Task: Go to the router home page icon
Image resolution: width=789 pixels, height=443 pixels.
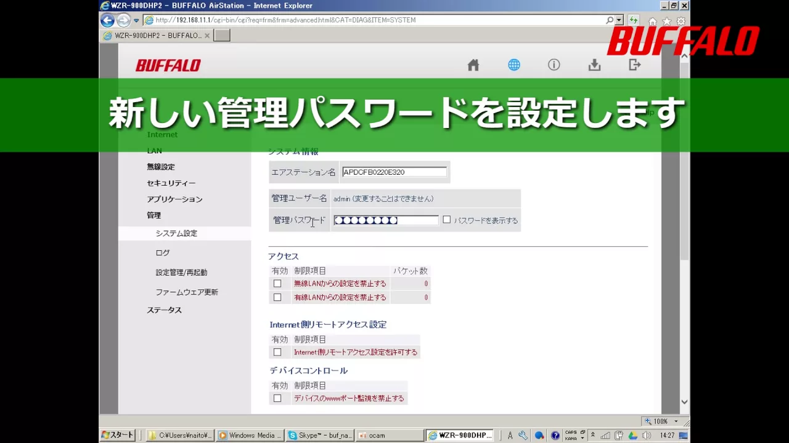Action: point(473,65)
